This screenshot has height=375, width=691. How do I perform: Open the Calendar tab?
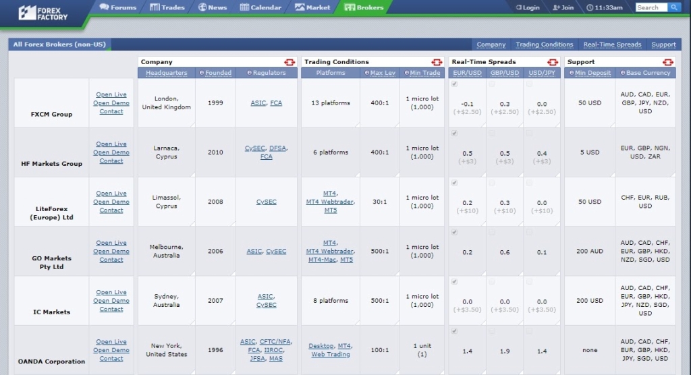pyautogui.click(x=260, y=7)
